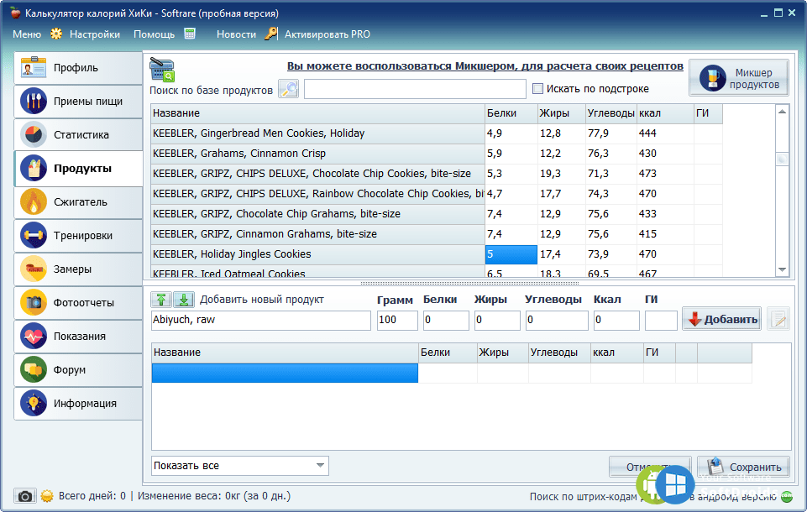
Task: Open the Новости menu item
Action: [x=236, y=34]
